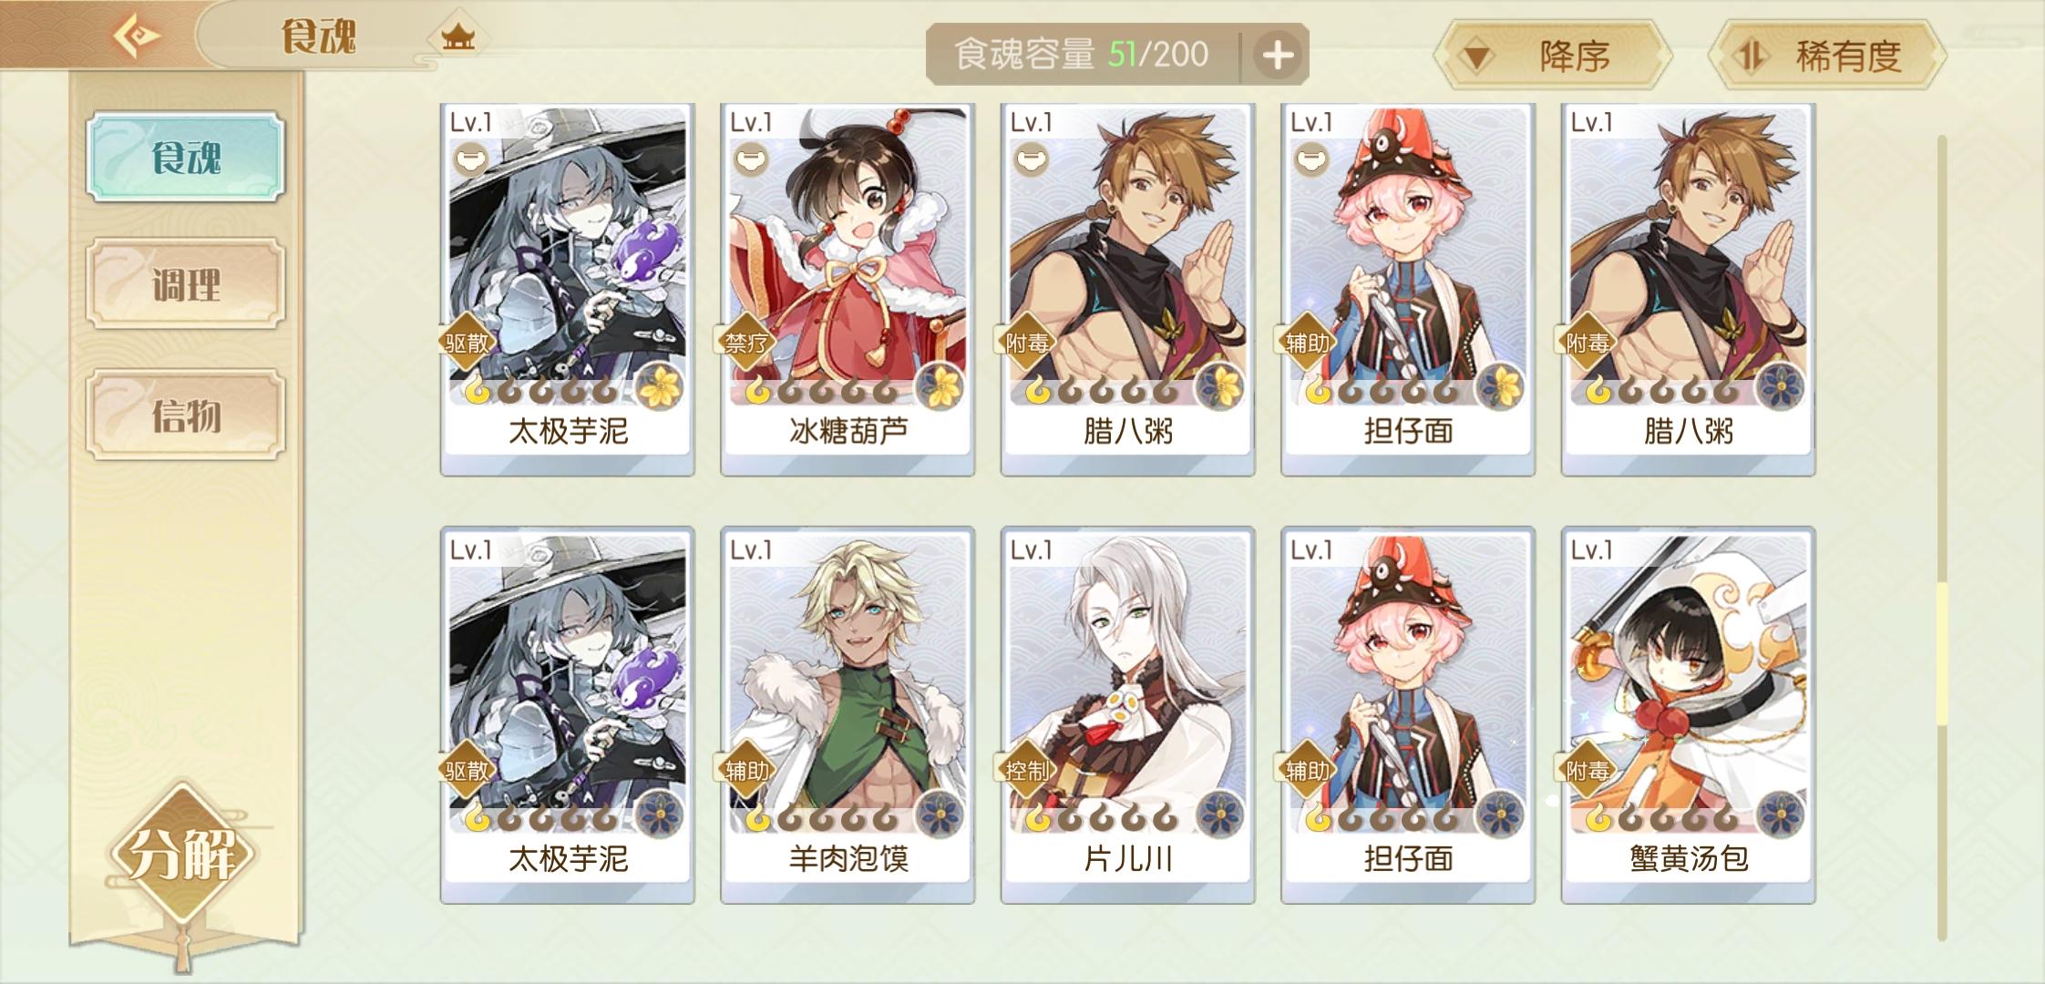Switch to the 信物 tab
The height and width of the screenshot is (984, 2045).
click(186, 415)
